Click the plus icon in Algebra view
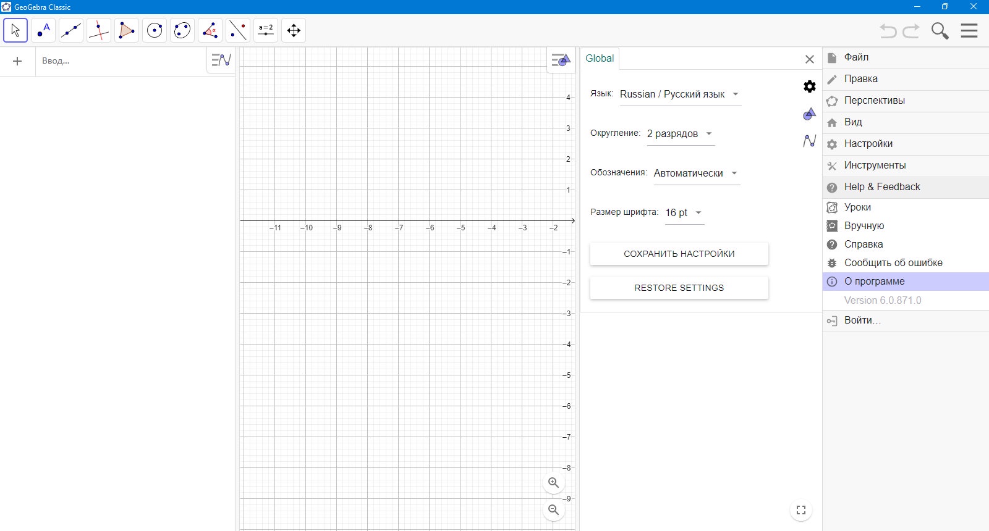The height and width of the screenshot is (531, 989). tap(17, 61)
